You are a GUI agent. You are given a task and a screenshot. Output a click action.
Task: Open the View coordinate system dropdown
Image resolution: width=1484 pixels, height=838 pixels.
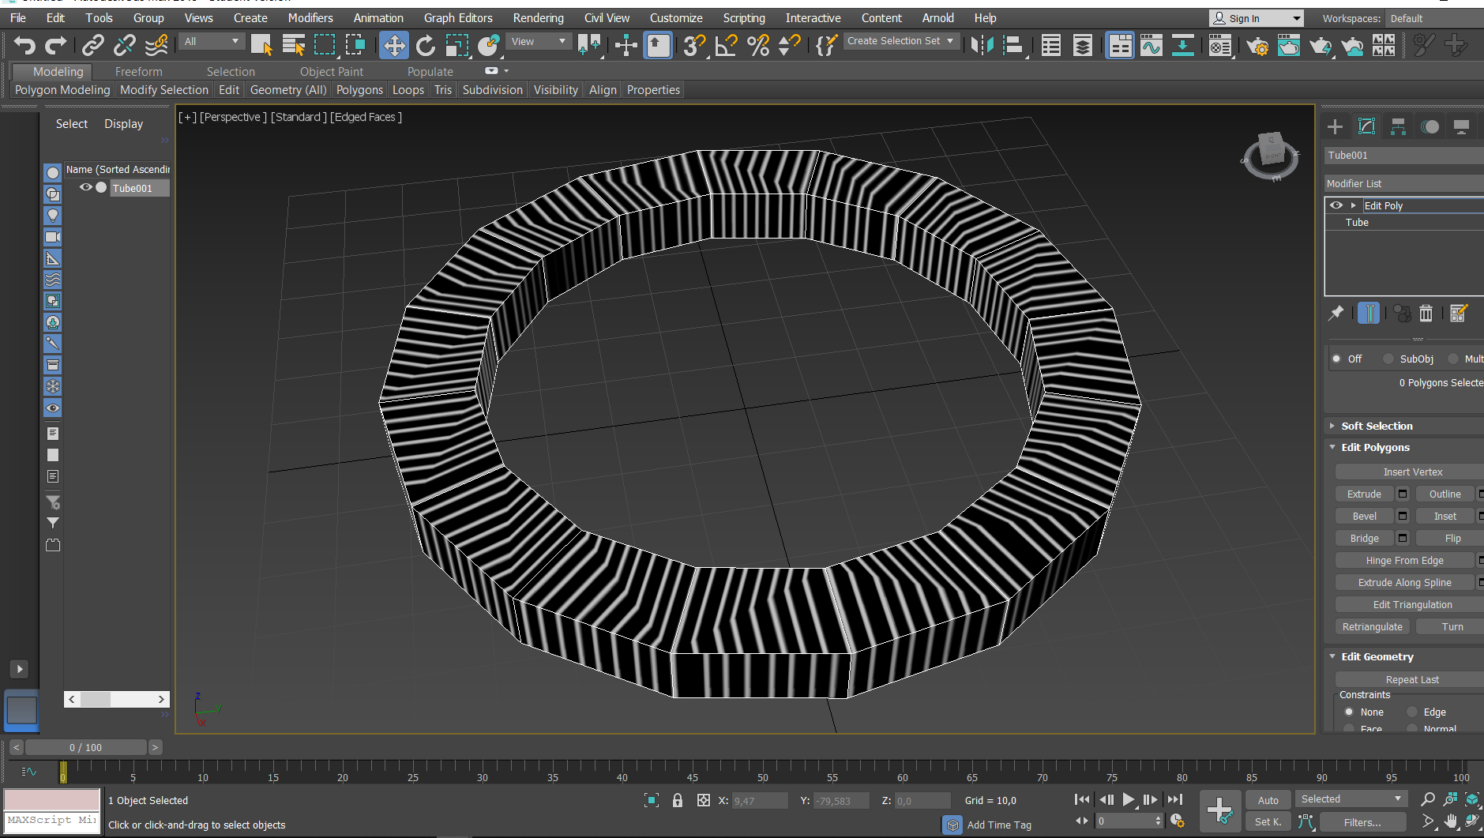(539, 42)
